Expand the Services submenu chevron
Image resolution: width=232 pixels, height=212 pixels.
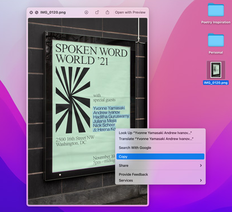point(201,180)
